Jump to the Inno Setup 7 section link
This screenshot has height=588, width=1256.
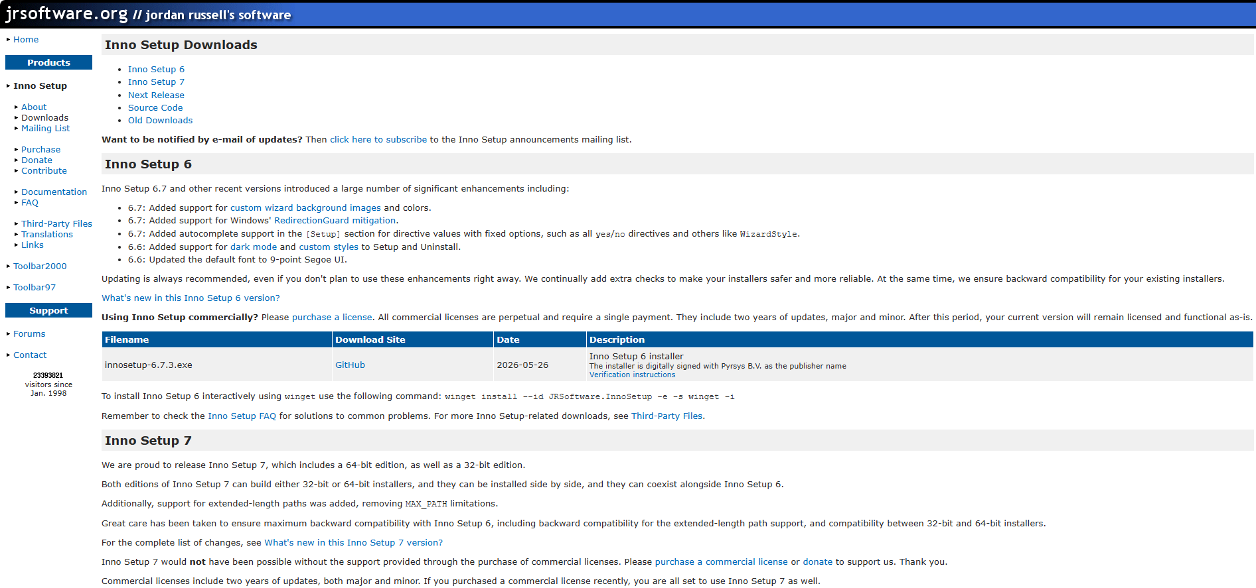tap(156, 82)
